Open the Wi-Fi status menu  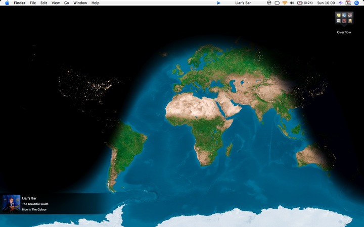pos(285,3)
